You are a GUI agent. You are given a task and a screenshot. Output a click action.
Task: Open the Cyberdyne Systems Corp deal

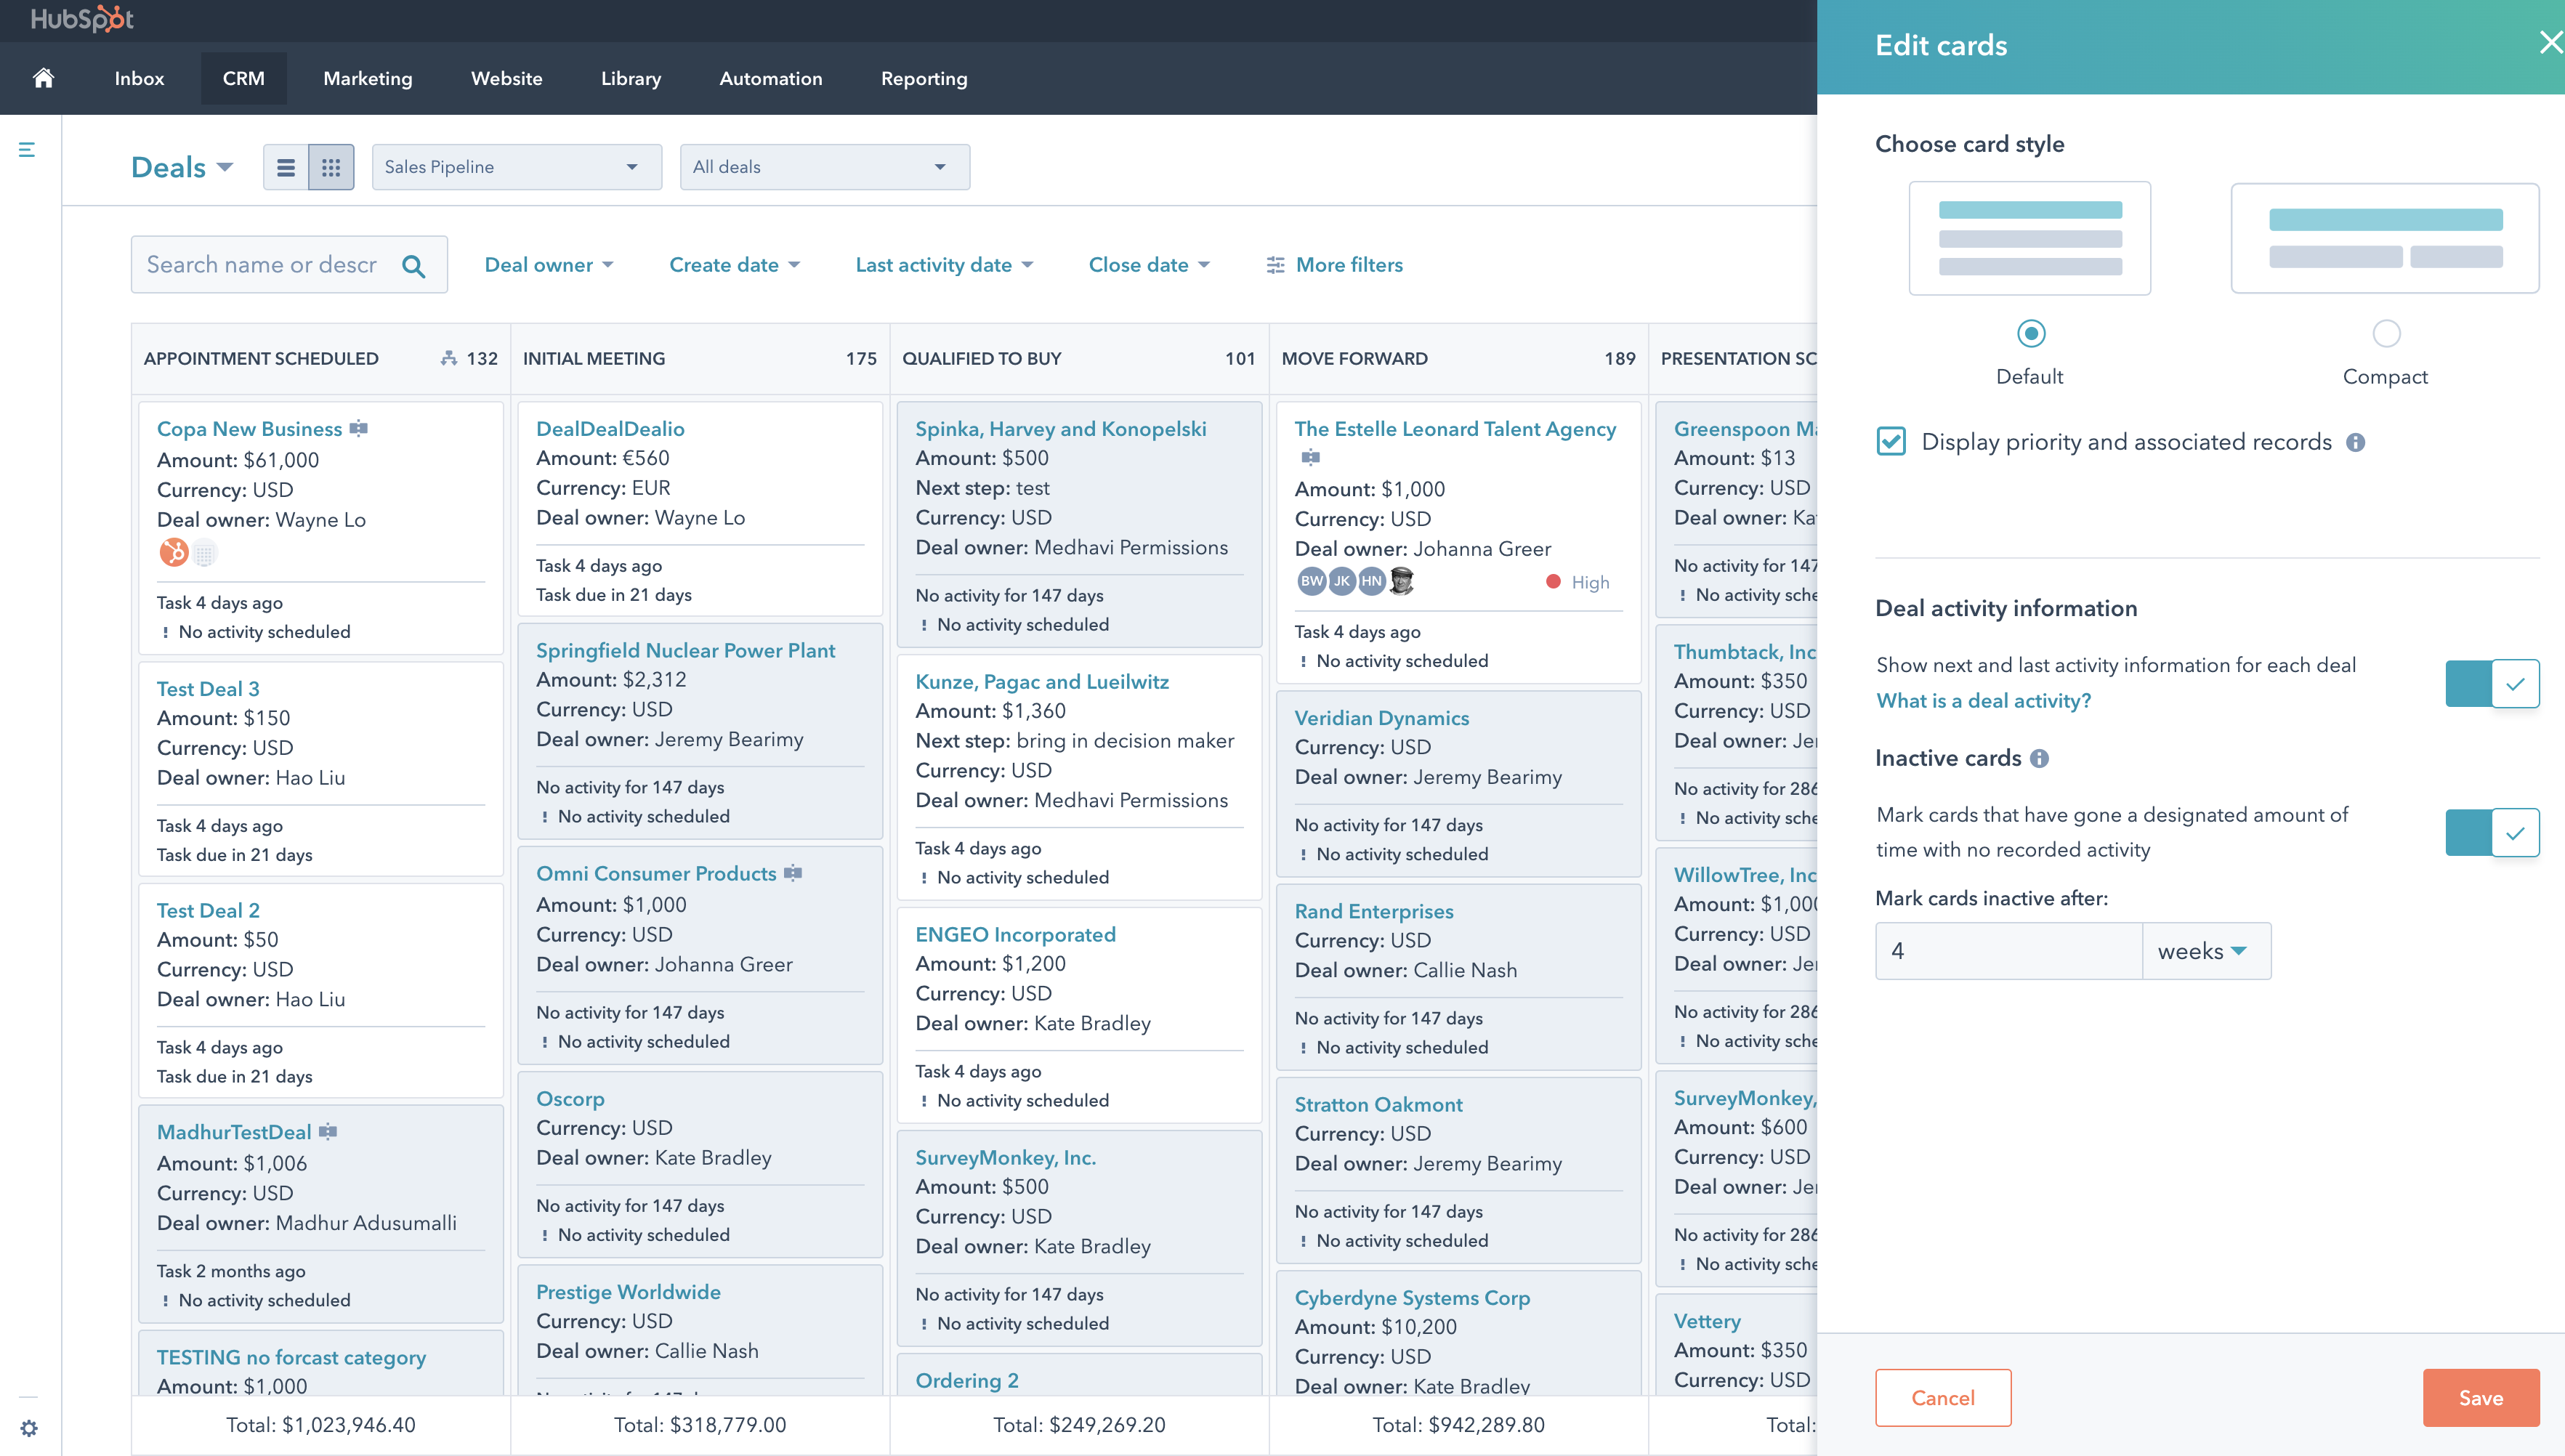point(1412,1297)
